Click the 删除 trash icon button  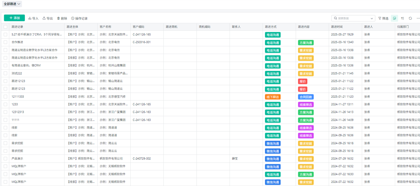point(62,18)
